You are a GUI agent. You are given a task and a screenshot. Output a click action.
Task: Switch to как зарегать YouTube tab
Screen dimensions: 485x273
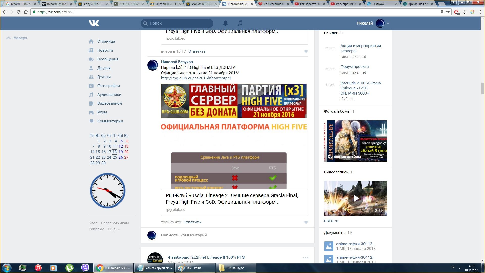309,4
